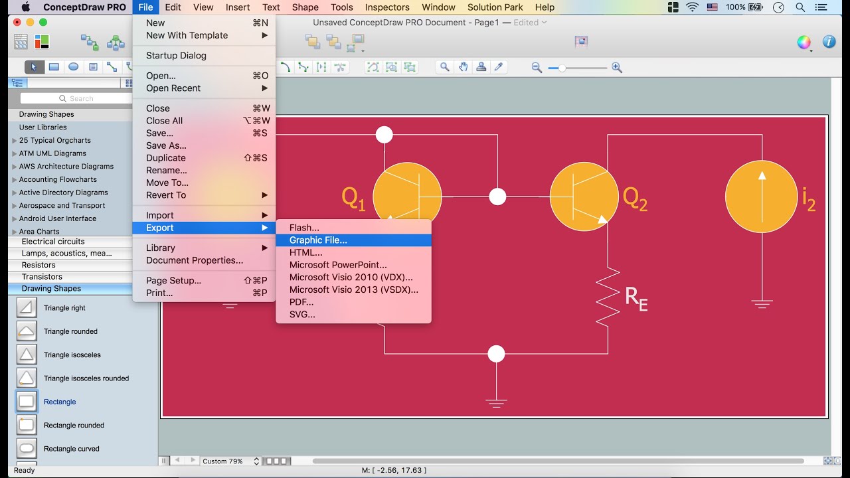Open the Solution Park menu
This screenshot has width=850, height=478.
(x=495, y=7)
